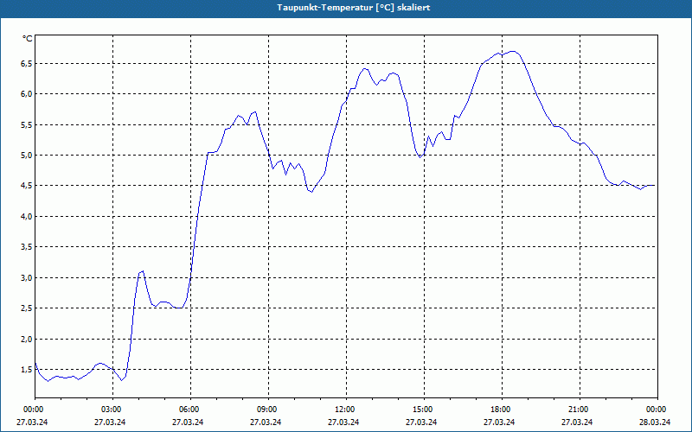Click the 21:00 time label
Viewport: 692px width, 432px height.
[x=580, y=410]
